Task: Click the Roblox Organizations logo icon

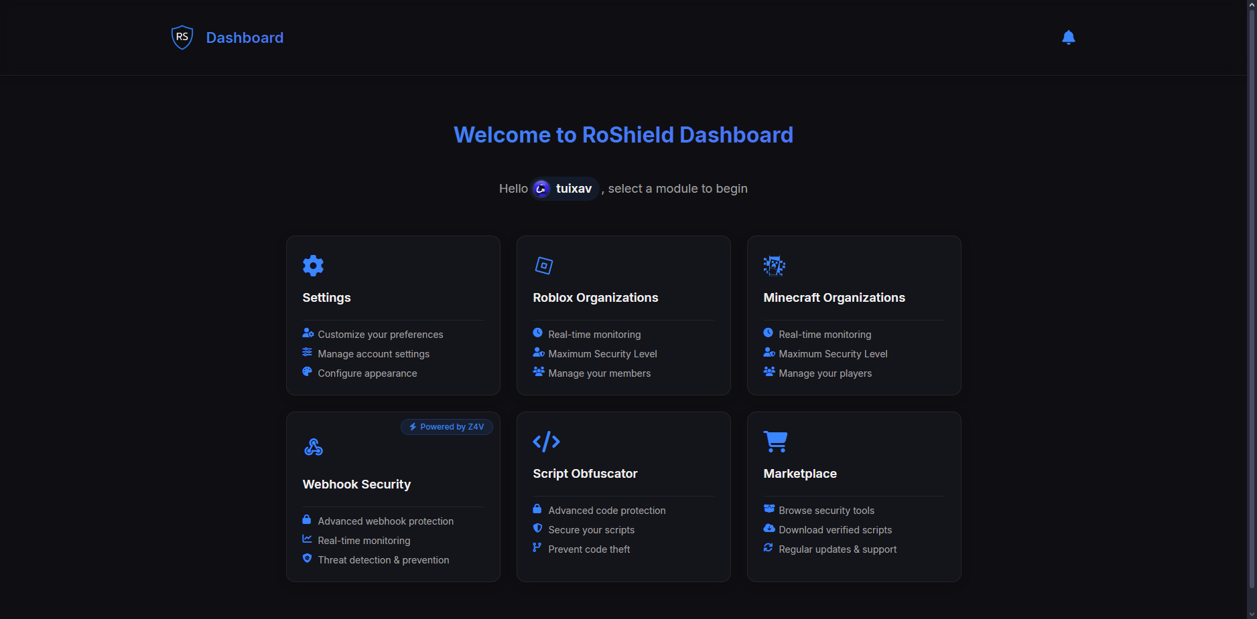Action: tap(544, 266)
